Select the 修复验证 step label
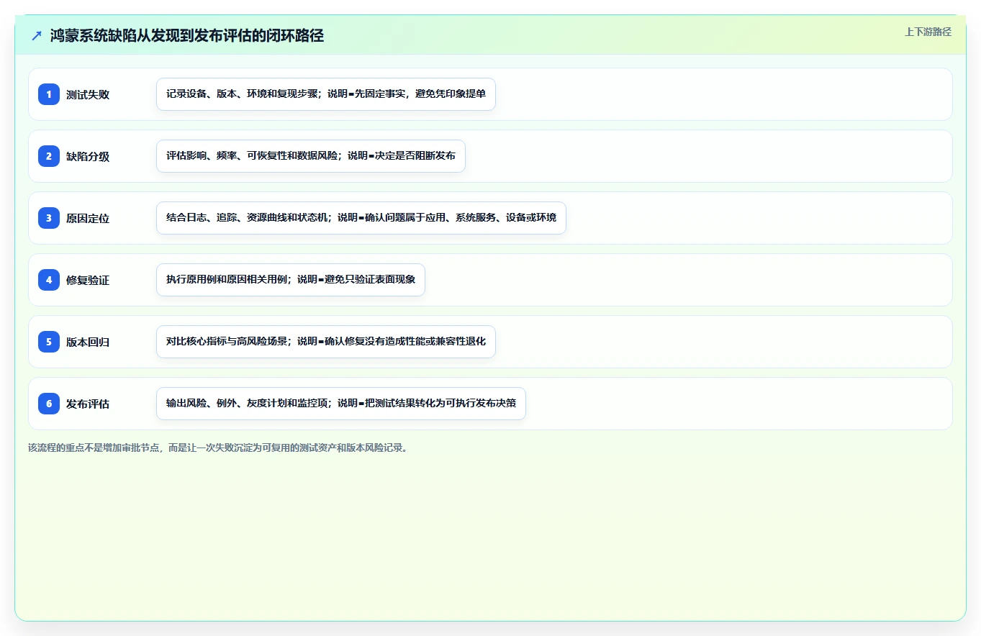The height and width of the screenshot is (636, 981). click(x=88, y=280)
